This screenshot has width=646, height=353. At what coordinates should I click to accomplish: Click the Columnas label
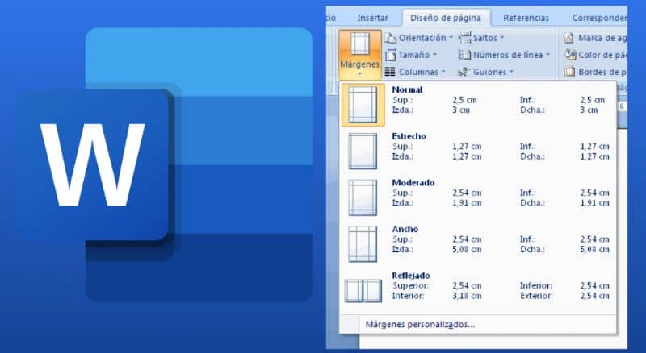tap(418, 72)
